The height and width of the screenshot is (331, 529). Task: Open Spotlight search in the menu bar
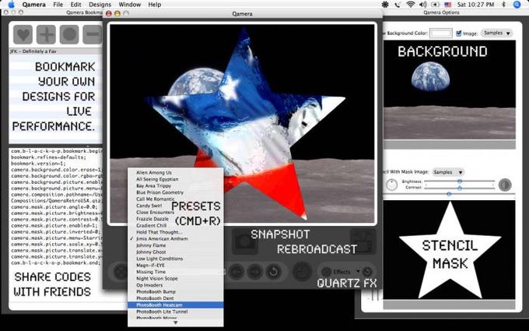click(x=517, y=5)
